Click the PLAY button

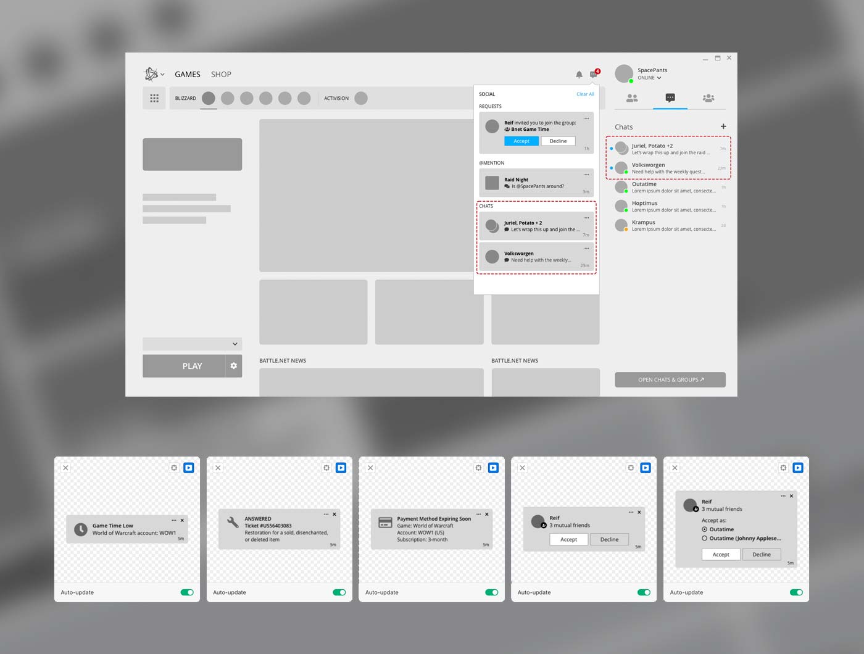pos(184,366)
